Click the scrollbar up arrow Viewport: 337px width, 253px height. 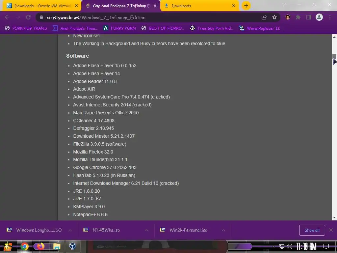334,37
